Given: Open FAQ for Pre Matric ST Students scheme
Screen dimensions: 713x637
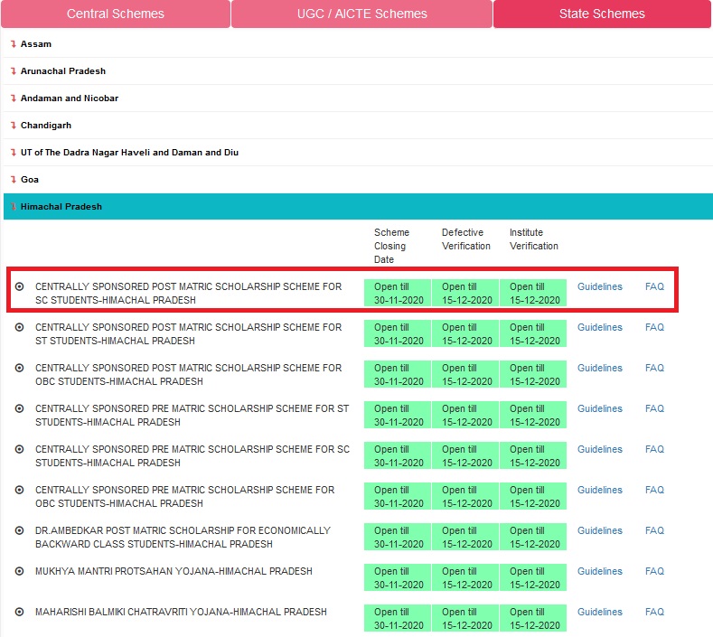Looking at the screenshot, I should [x=654, y=408].
